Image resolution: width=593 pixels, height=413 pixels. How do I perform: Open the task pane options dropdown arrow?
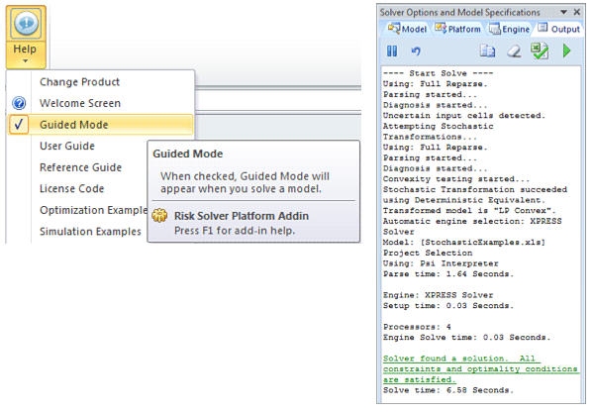click(x=563, y=12)
